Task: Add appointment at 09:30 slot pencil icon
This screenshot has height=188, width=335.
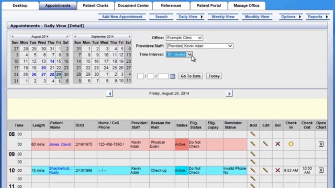Action: [x=253, y=162]
